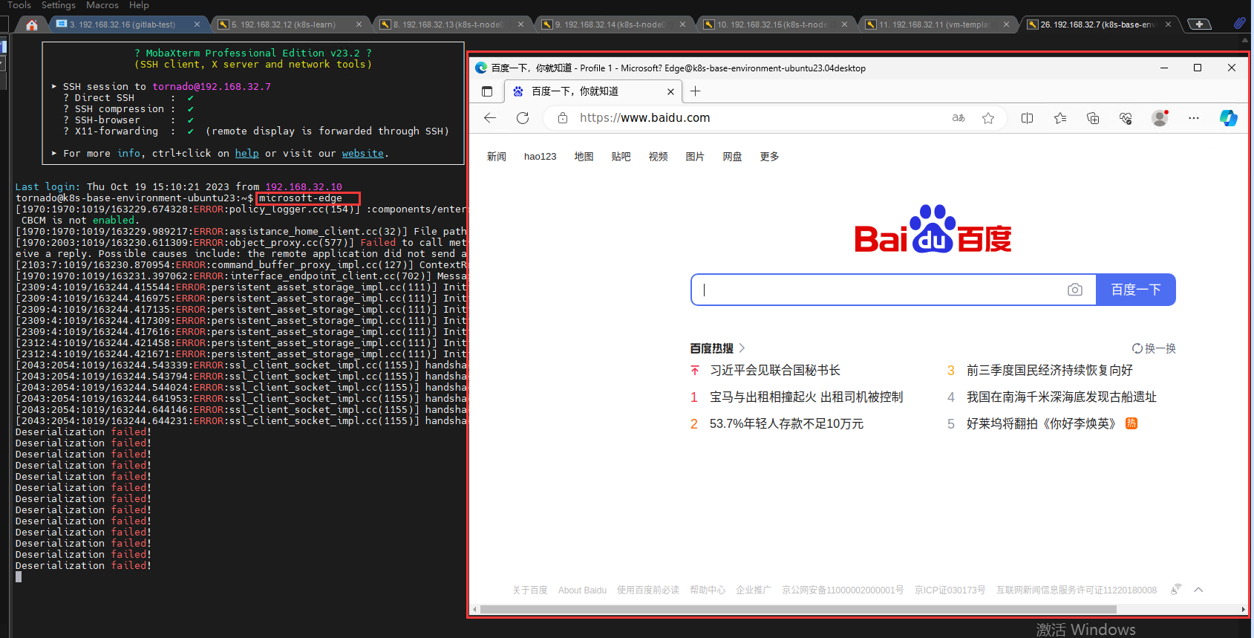
Task: Close the k8s-base-env session tab
Action: [x=1168, y=25]
